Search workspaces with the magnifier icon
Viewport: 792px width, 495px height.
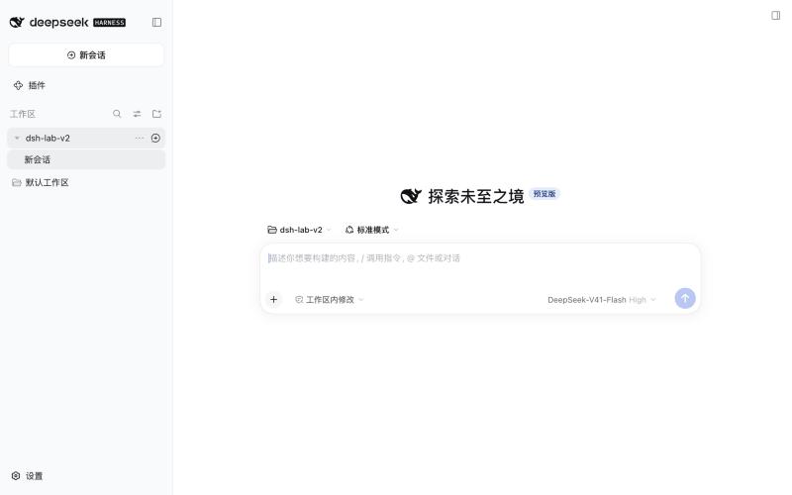pos(117,114)
